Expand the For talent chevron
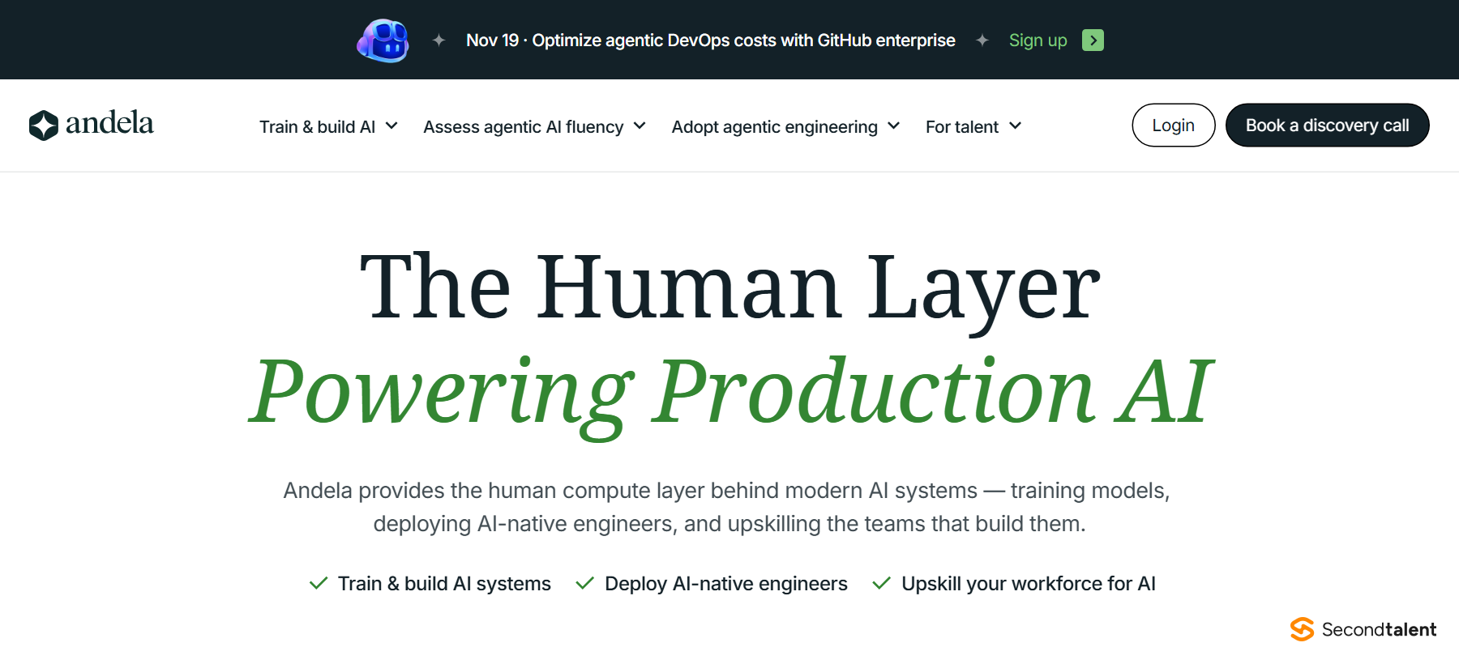 (x=1015, y=126)
